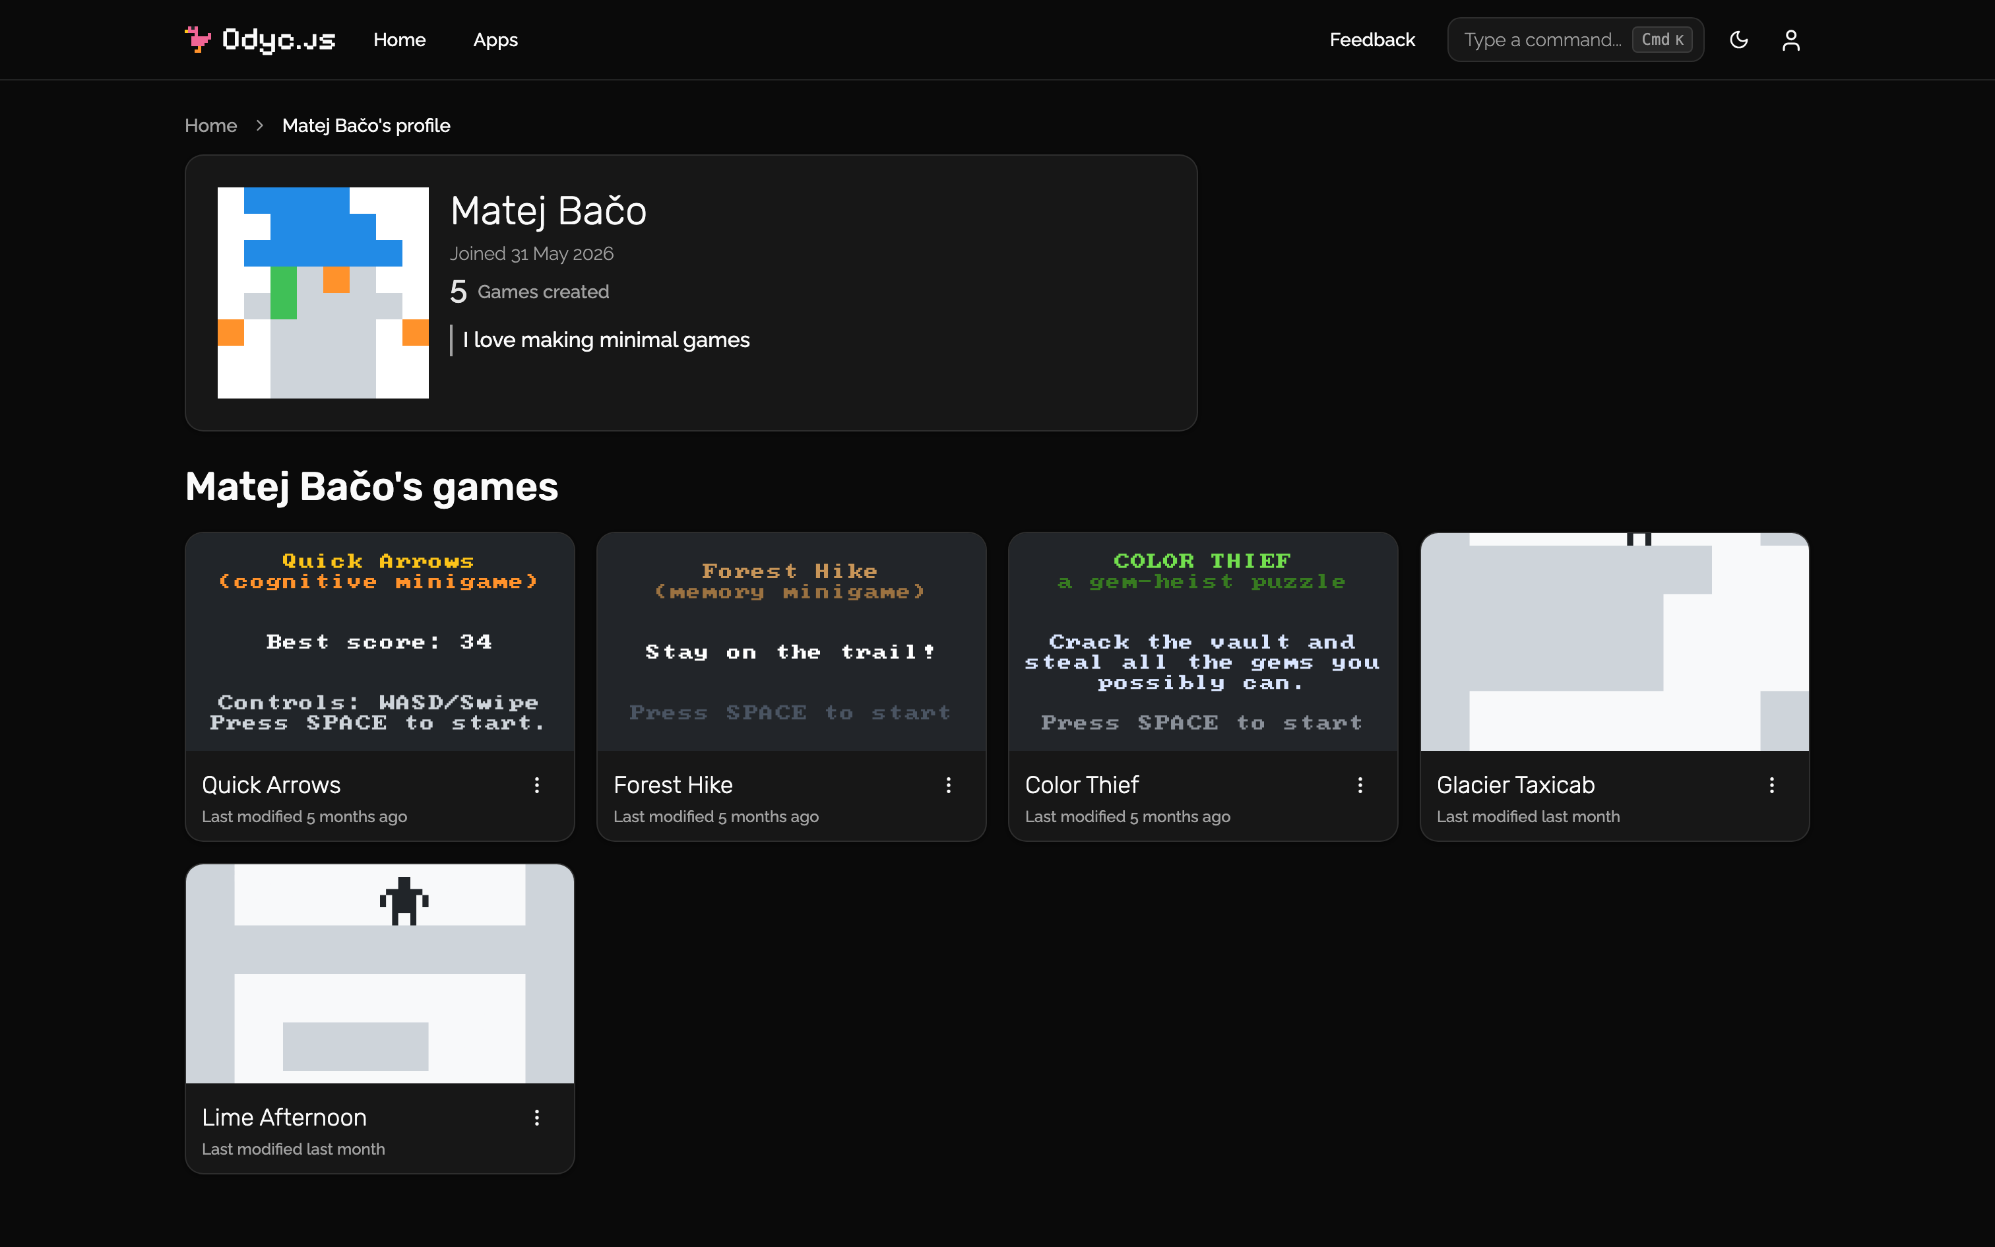1995x1247 pixels.
Task: Click the 'Matej Bačo' profile name heading
Action: coord(548,211)
